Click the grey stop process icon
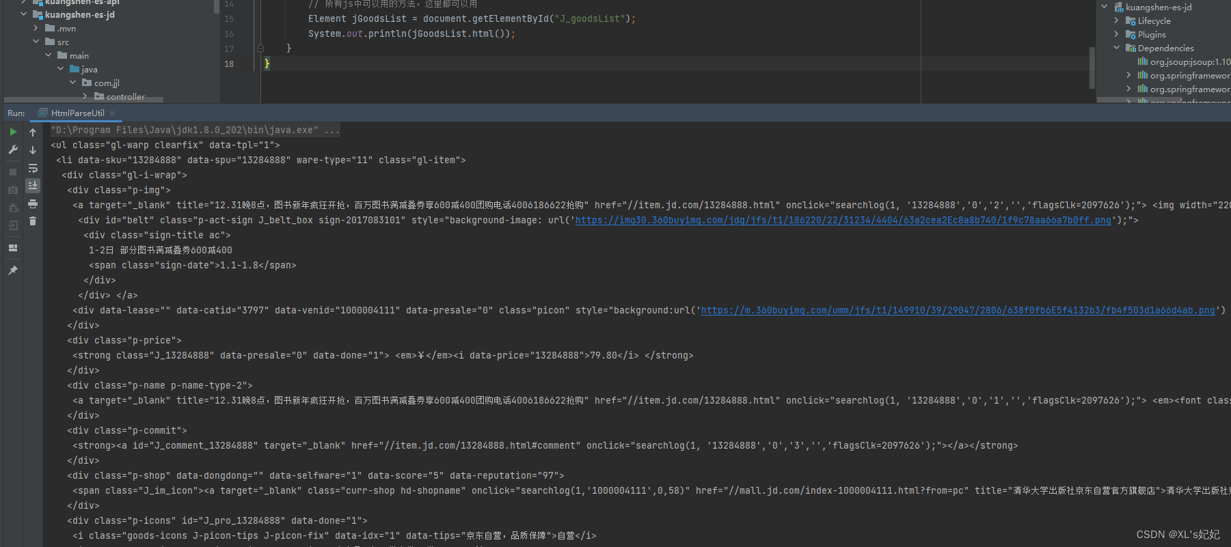 [13, 172]
